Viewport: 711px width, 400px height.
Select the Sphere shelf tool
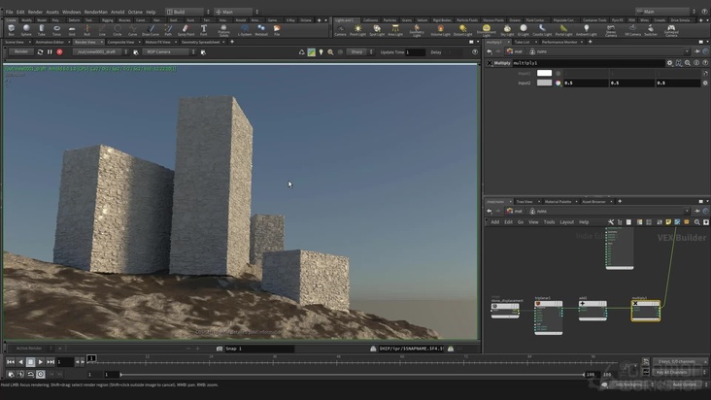coord(26,30)
